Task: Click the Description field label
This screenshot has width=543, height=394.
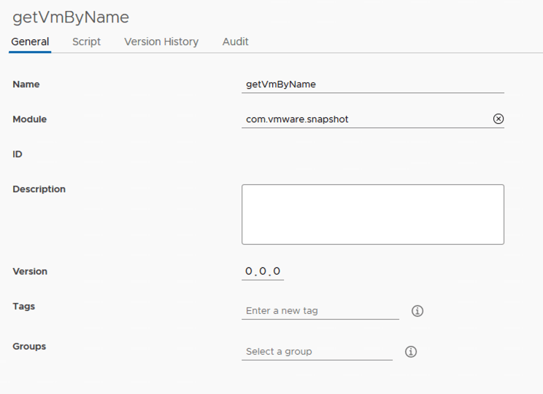Action: (x=39, y=189)
